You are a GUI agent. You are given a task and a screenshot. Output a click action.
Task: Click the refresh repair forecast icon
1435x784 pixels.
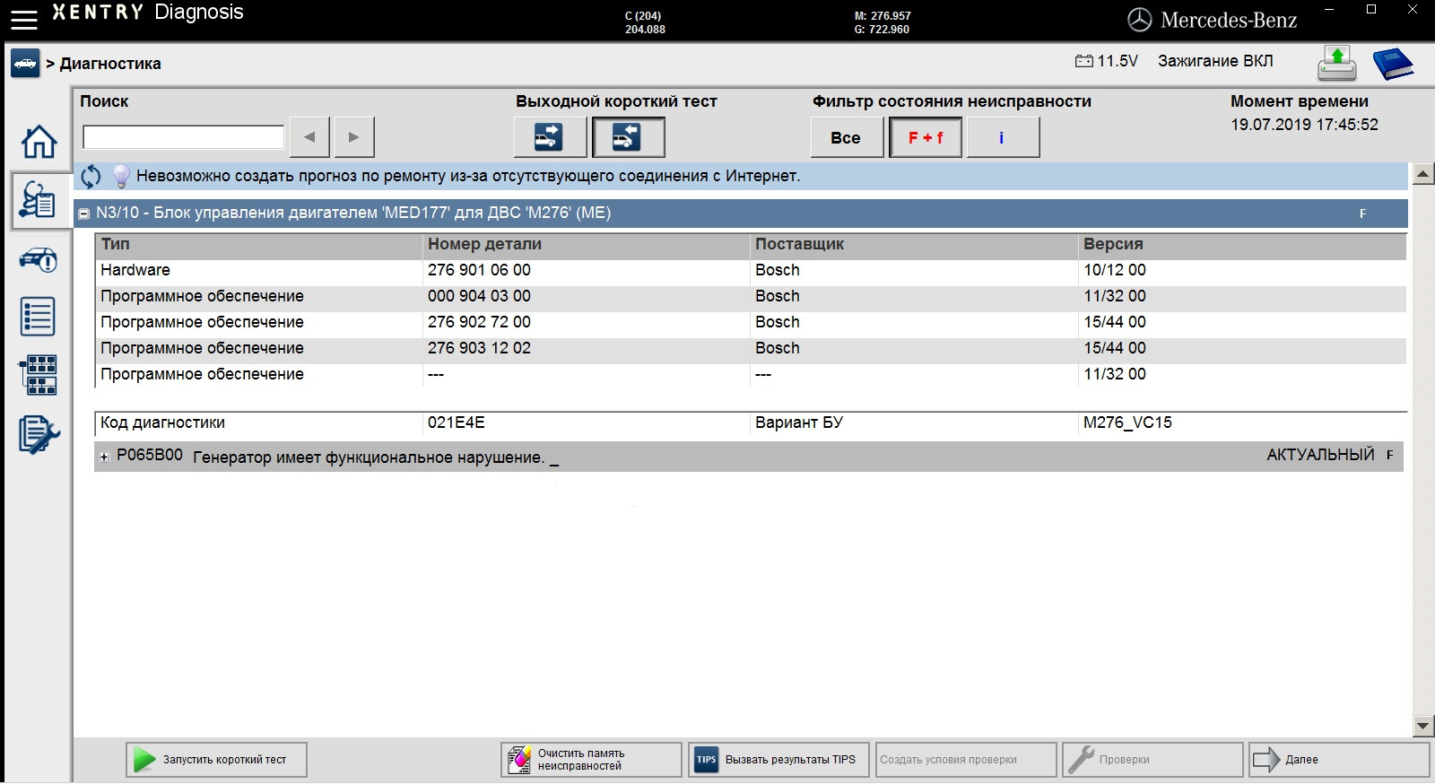pyautogui.click(x=91, y=176)
